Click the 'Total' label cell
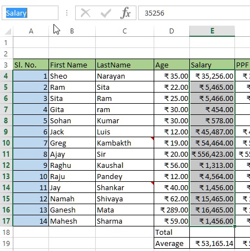 pos(171,232)
